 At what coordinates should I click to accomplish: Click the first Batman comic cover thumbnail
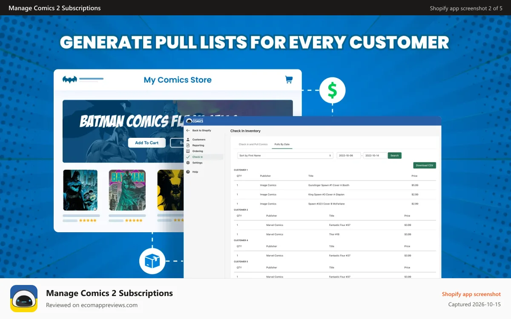pyautogui.click(x=80, y=190)
